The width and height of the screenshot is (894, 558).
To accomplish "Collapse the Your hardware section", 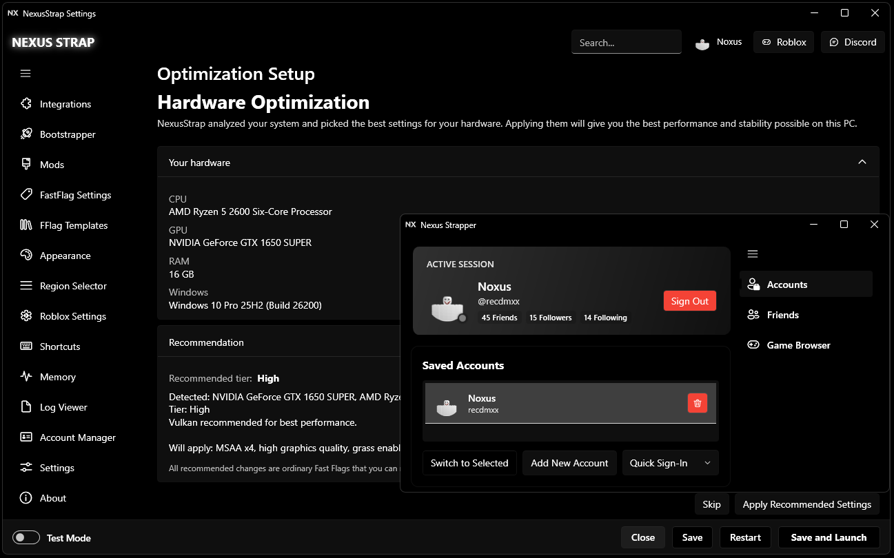I will [862, 162].
